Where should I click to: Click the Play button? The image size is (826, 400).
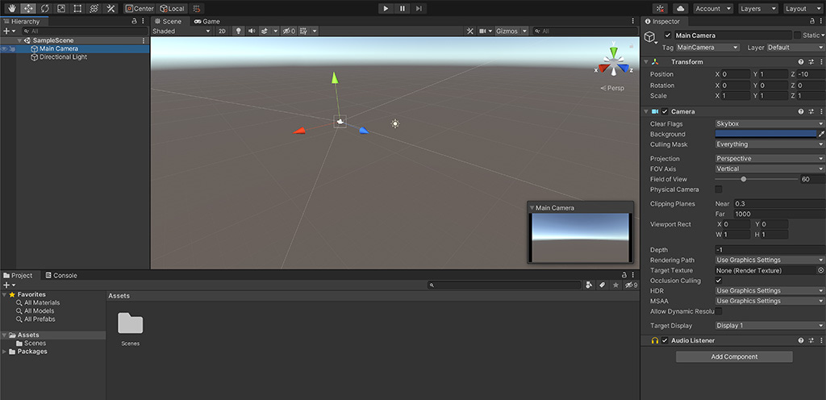(x=386, y=8)
